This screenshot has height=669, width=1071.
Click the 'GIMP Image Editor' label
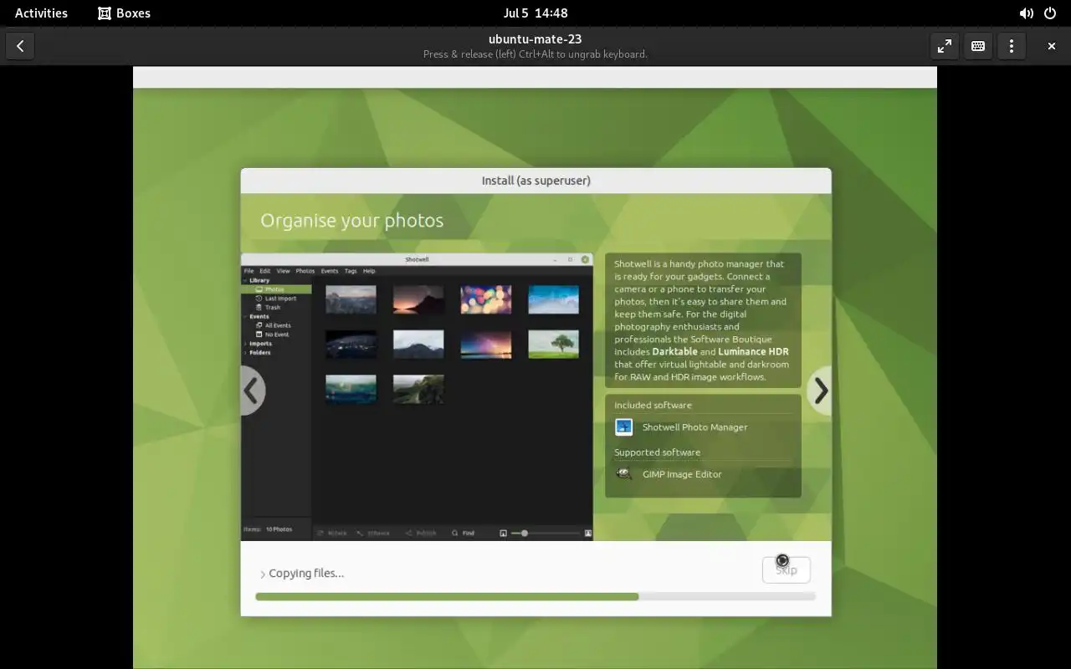[682, 474]
